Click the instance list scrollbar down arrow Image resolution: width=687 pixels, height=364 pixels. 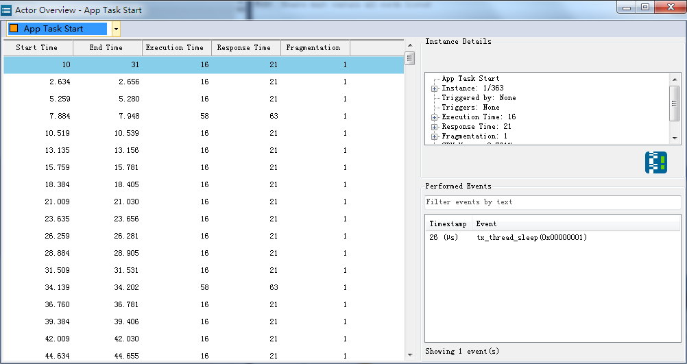point(410,355)
